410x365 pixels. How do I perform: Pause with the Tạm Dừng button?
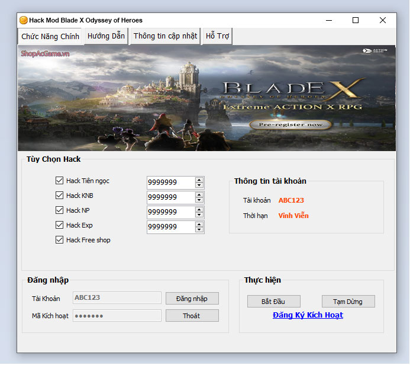coord(348,302)
